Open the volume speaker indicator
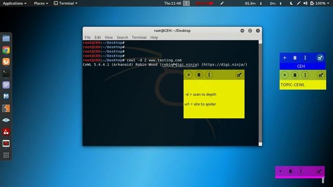This screenshot has height=187, width=333. tap(305, 3)
